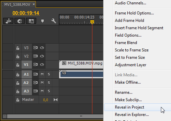This screenshot has height=121, width=171.
Task: Toggle lock on Master track
Action: click(18, 100)
